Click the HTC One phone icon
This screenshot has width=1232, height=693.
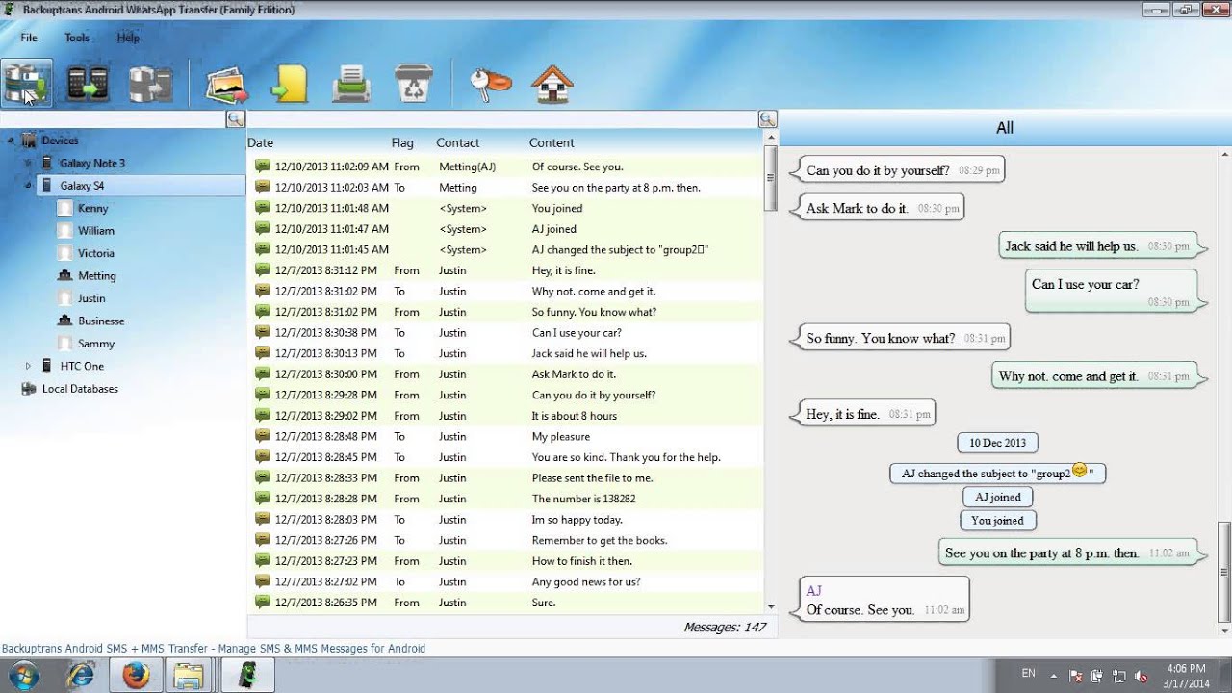point(48,366)
